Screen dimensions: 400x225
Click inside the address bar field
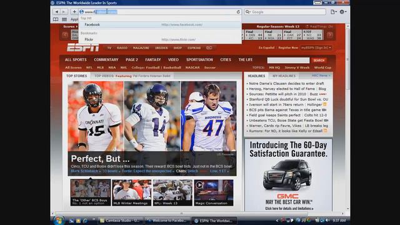pyautogui.click(x=160, y=12)
